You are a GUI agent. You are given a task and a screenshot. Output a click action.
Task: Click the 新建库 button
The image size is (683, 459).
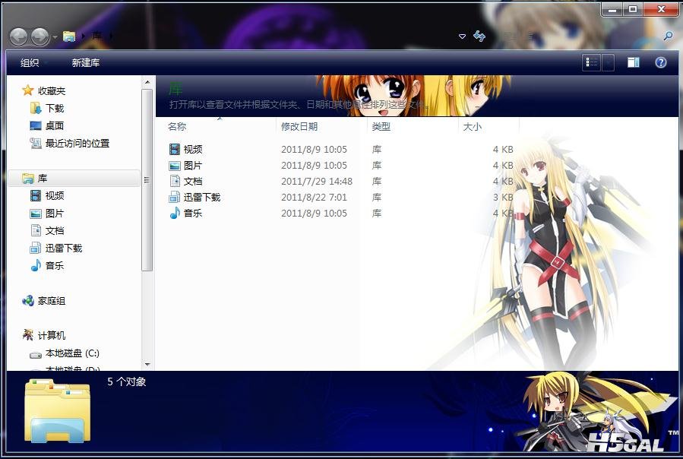tap(86, 63)
